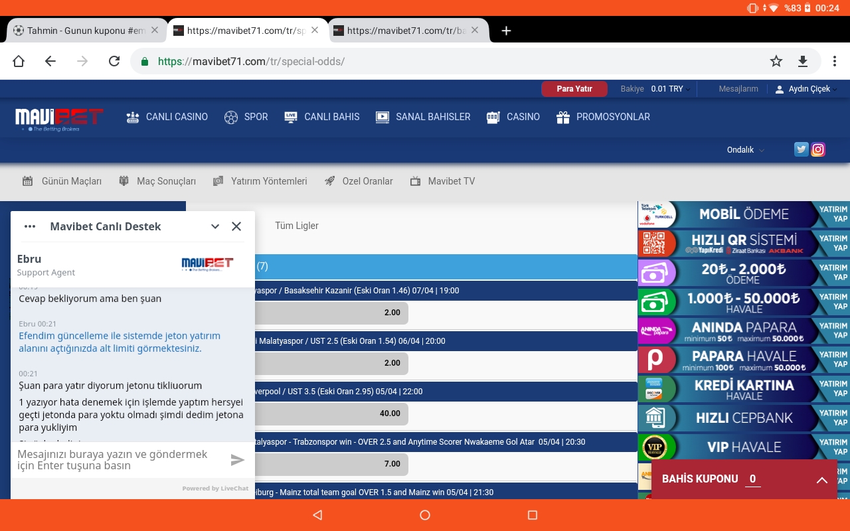The image size is (850, 531).
Task: Open Chrome three-dot overflow menu
Action: click(x=835, y=61)
